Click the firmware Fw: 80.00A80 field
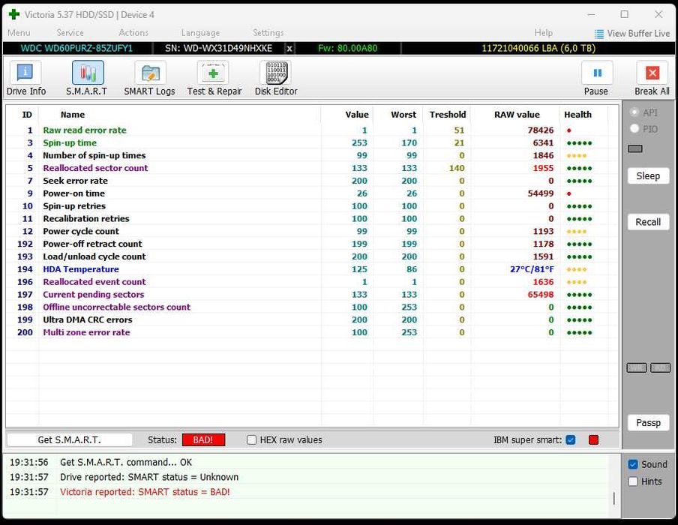This screenshot has height=525, width=678. (348, 48)
